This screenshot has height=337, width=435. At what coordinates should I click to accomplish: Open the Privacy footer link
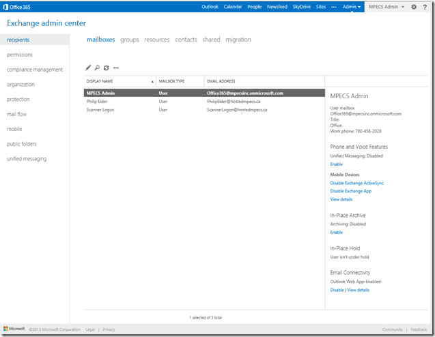109,329
